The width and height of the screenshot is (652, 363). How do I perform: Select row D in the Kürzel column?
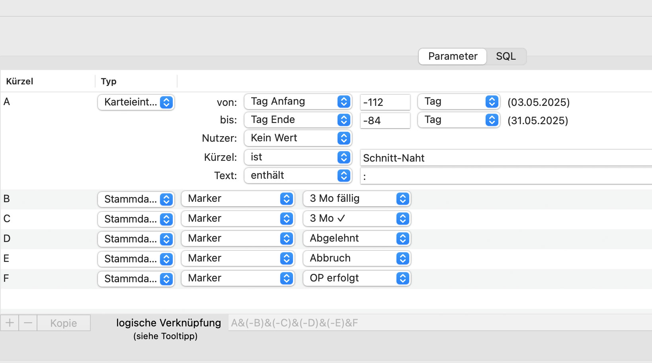click(x=7, y=239)
